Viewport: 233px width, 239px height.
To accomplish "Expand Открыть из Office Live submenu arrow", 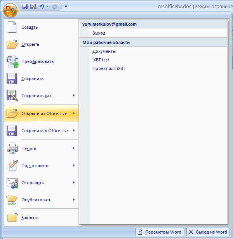I will (x=74, y=113).
